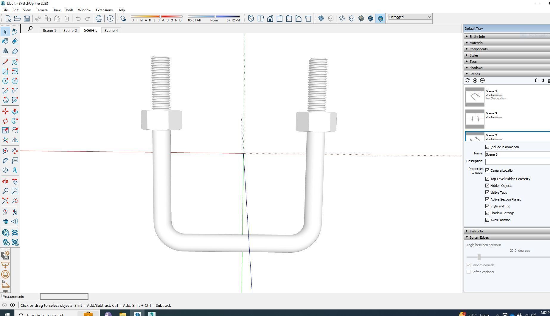Select the Offset tool
The height and width of the screenshot is (316, 550).
(x=15, y=130)
